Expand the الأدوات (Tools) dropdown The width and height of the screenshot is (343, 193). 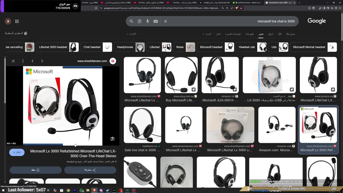[x=131, y=34]
